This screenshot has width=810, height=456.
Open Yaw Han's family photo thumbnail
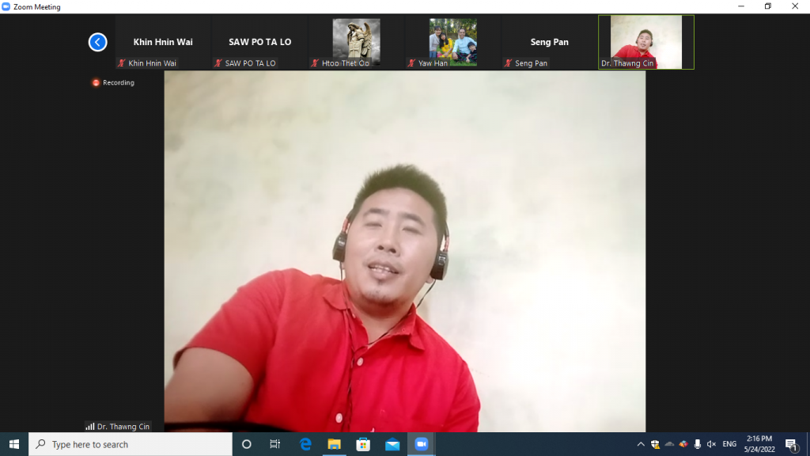pyautogui.click(x=453, y=42)
